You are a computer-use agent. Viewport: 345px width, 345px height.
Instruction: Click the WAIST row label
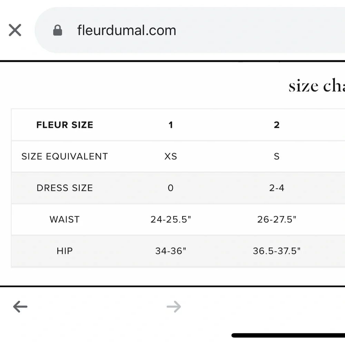click(x=65, y=219)
